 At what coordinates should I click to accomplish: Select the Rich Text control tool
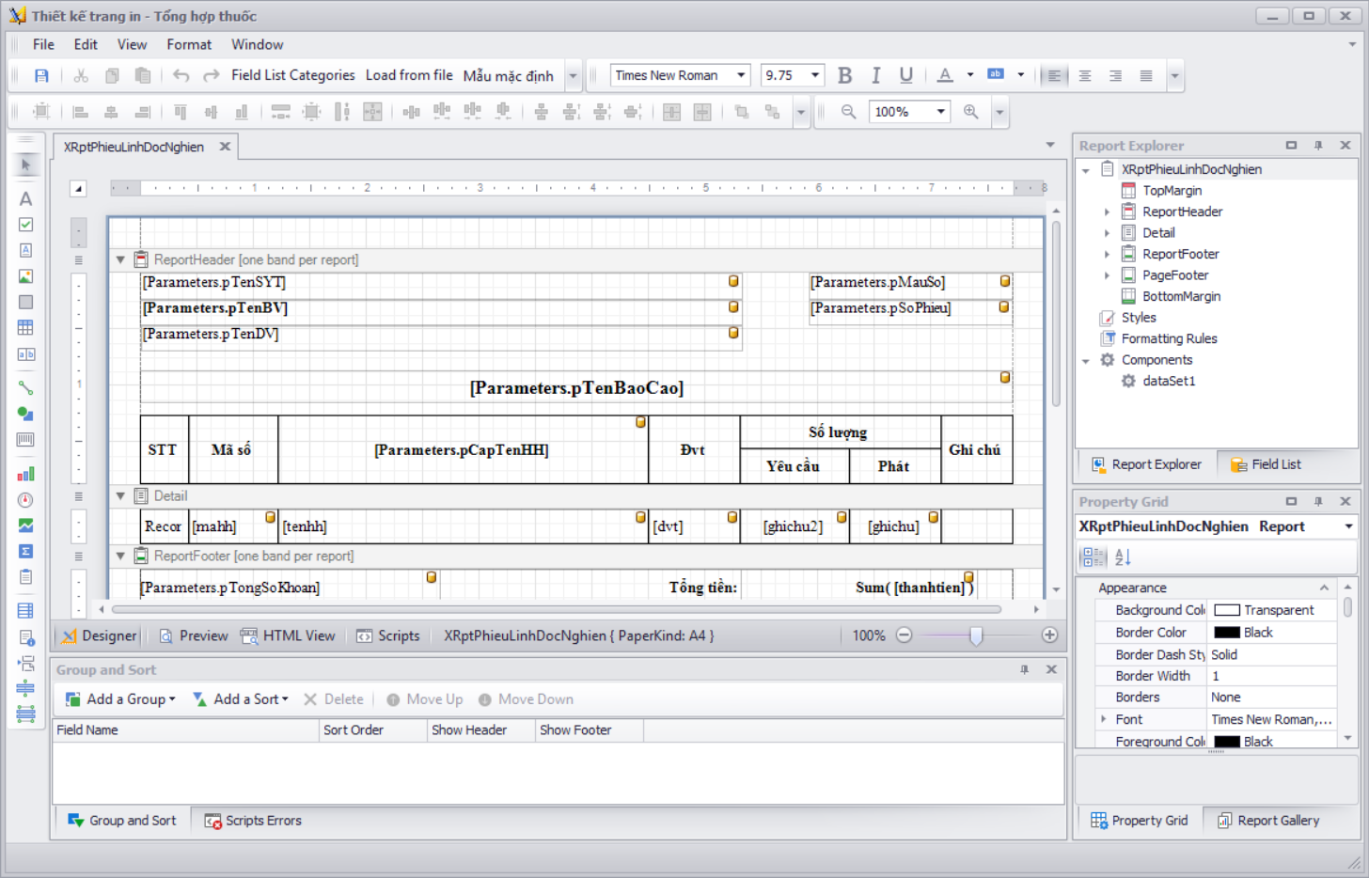pos(25,250)
